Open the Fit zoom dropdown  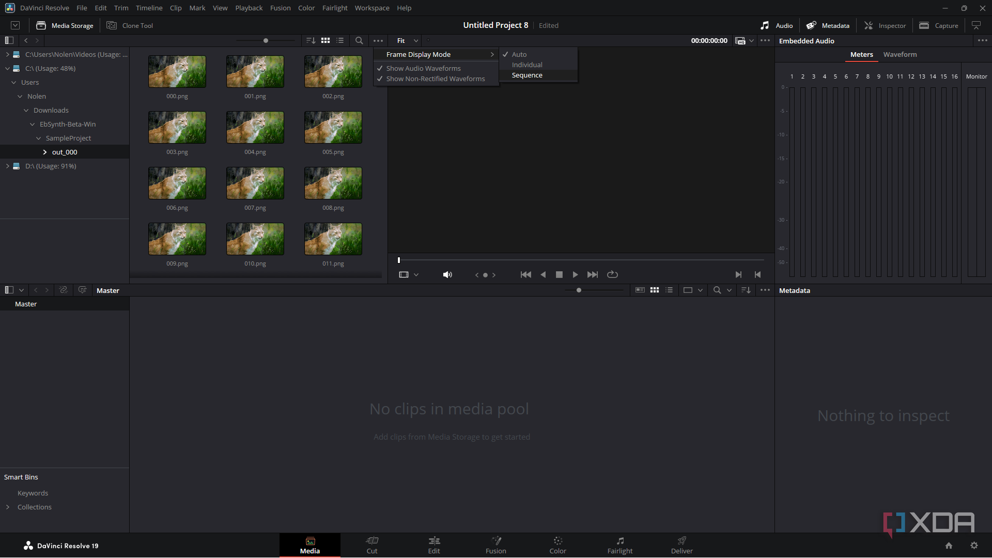408,40
